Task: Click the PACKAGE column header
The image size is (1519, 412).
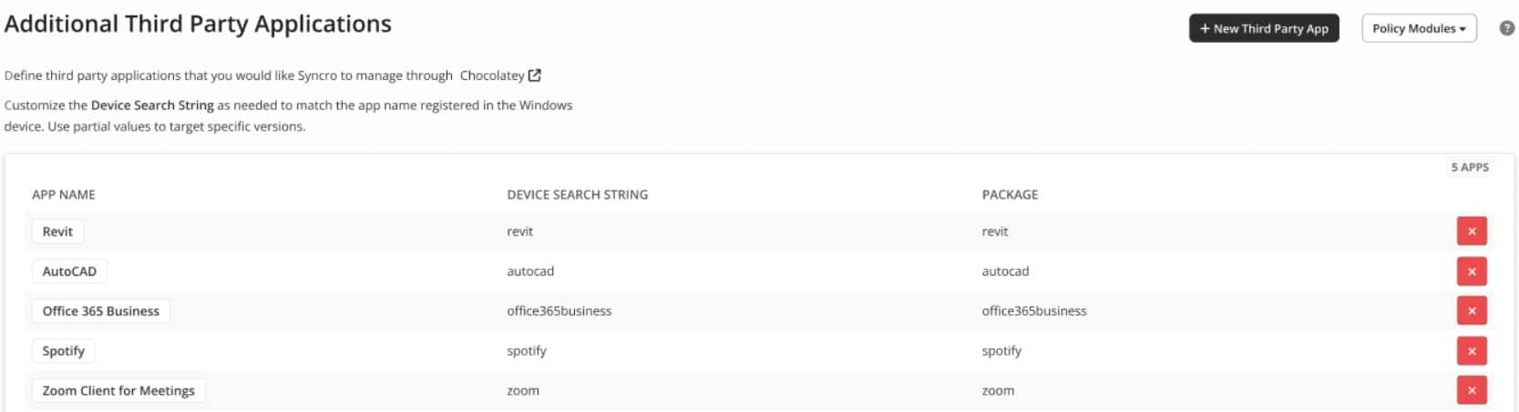Action: [1010, 195]
